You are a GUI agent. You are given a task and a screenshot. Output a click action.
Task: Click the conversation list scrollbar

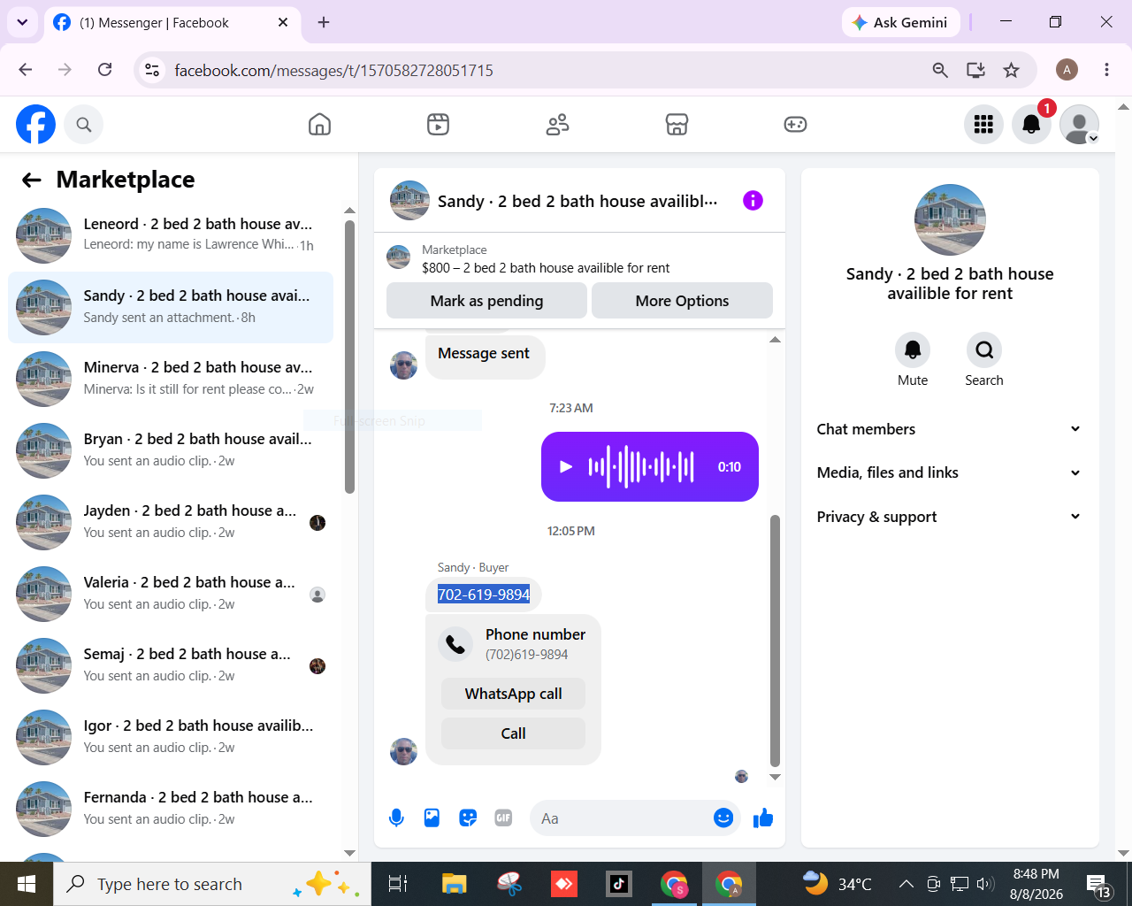point(349,357)
